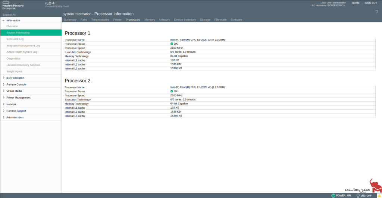
Task: Open the help question mark icon
Action: (x=377, y=12)
